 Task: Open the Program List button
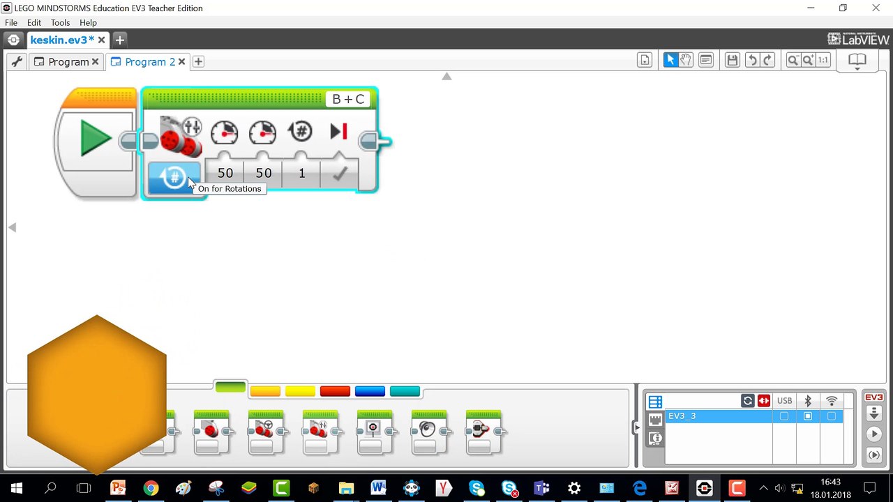645,61
